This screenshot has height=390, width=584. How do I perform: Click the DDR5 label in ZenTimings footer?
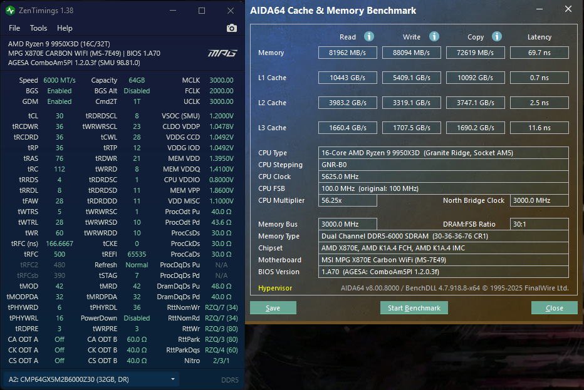coord(230,380)
